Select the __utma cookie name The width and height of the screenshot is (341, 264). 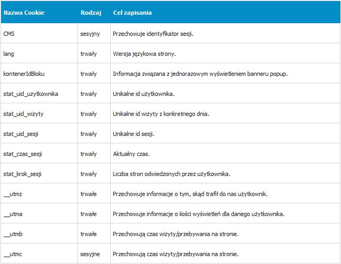(13, 214)
